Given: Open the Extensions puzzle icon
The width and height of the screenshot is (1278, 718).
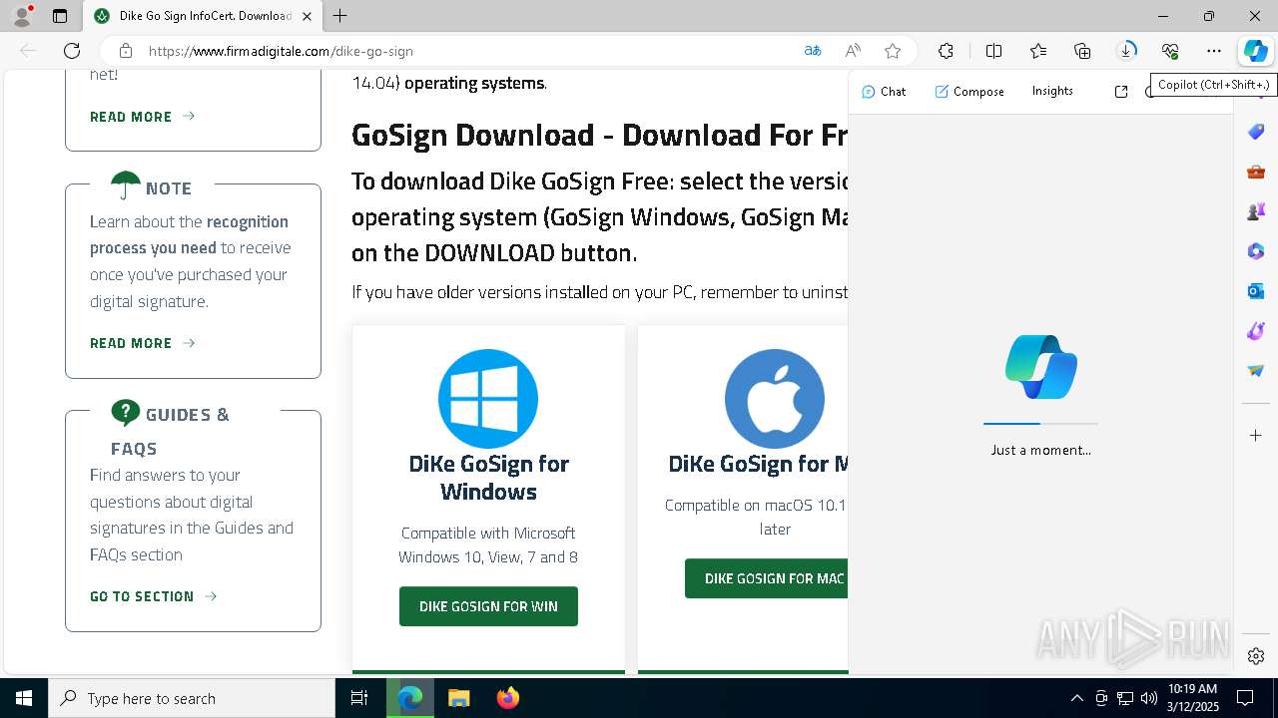Looking at the screenshot, I should coord(946,51).
